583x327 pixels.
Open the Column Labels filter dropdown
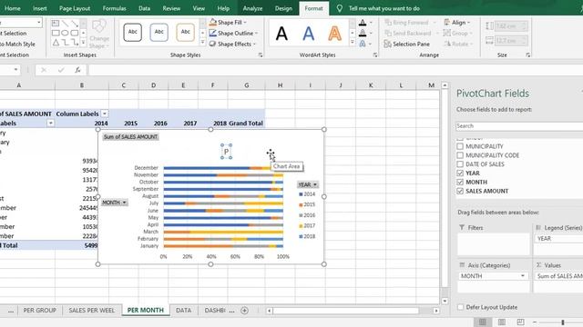105,114
